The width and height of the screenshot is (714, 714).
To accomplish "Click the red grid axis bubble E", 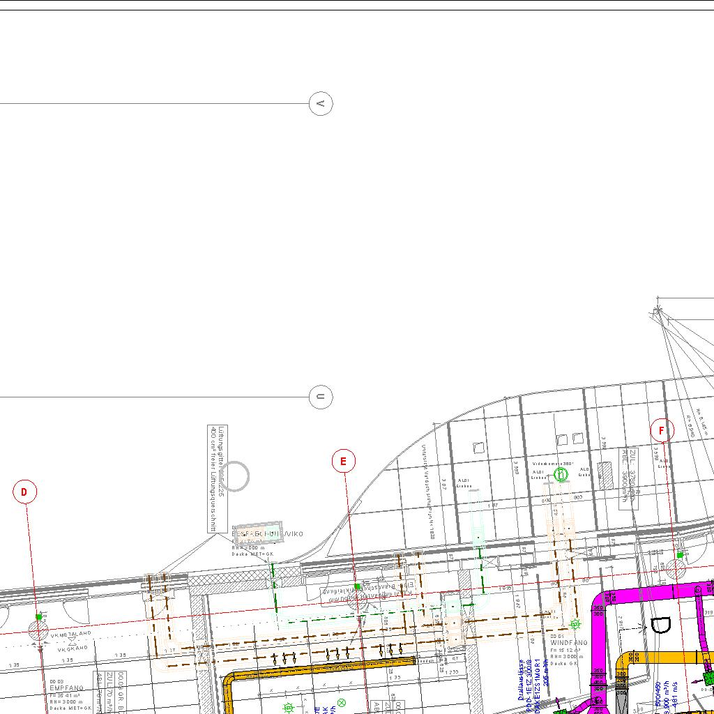I will click(343, 461).
